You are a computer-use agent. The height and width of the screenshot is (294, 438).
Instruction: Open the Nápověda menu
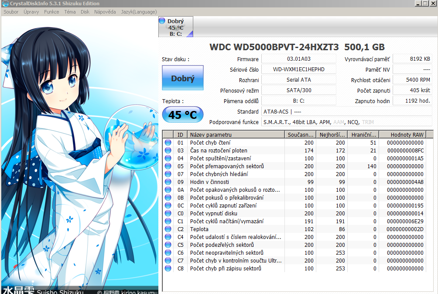(x=105, y=12)
